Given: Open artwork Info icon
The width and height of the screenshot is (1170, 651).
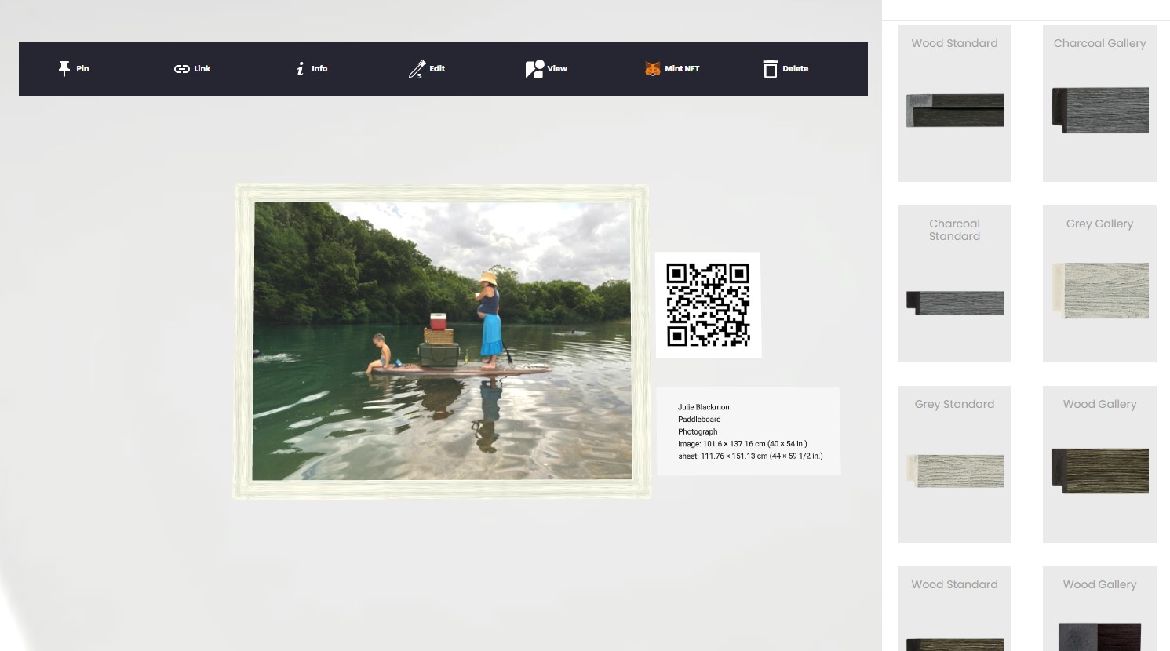Looking at the screenshot, I should pyautogui.click(x=300, y=69).
